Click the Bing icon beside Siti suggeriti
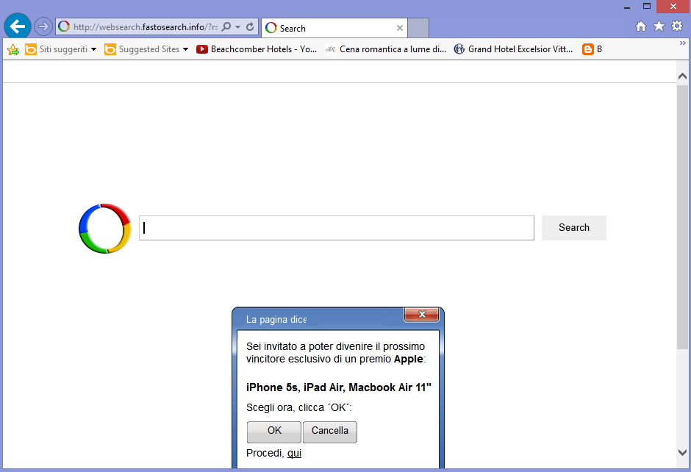Screen dimensions: 691x472 point(31,49)
